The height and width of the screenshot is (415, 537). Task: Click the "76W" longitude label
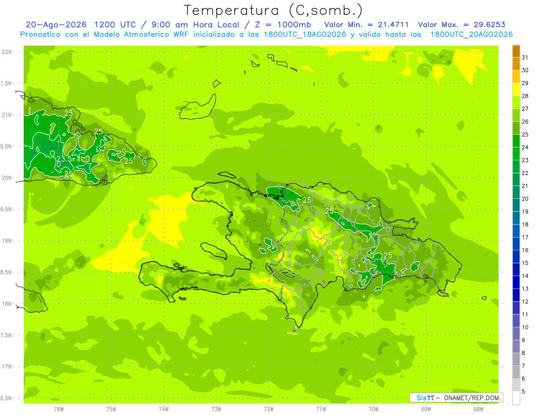[x=59, y=409]
